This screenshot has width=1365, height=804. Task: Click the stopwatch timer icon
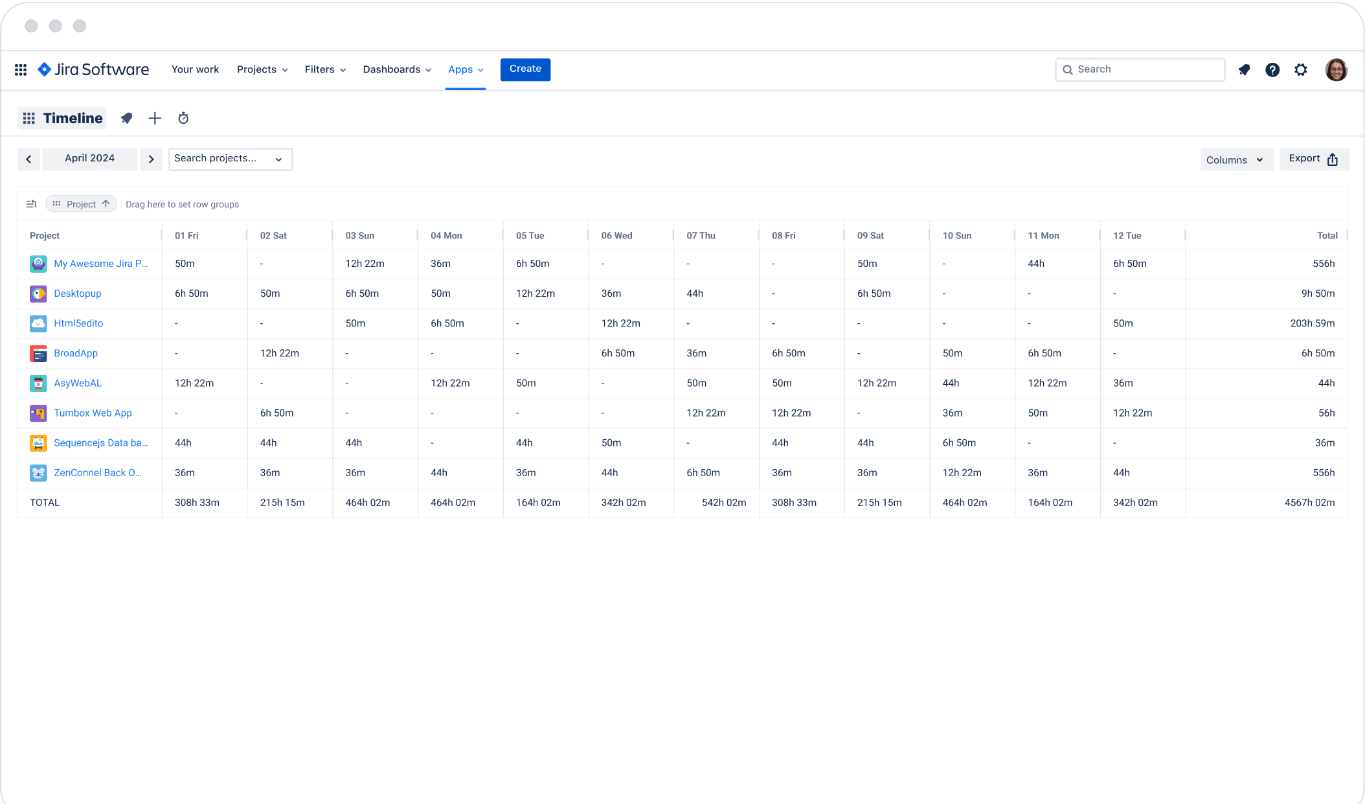pos(183,118)
